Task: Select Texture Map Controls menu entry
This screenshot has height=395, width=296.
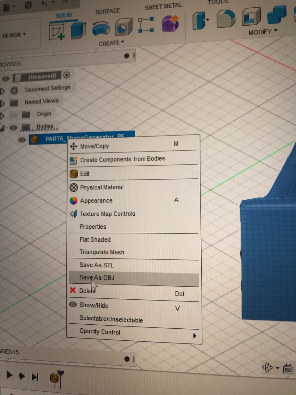Action: pyautogui.click(x=134, y=214)
